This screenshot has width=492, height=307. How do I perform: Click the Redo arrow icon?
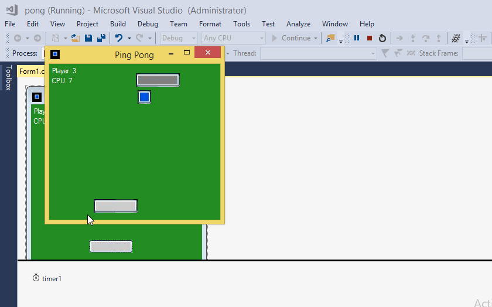139,38
